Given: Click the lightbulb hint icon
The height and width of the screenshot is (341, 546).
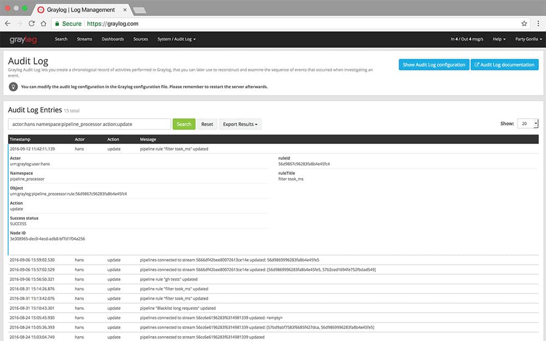Looking at the screenshot, I should point(13,87).
